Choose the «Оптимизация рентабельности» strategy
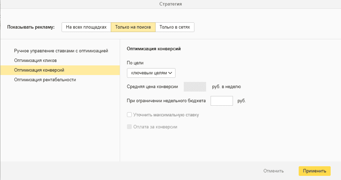Viewport: 341px width, 180px height. point(45,80)
